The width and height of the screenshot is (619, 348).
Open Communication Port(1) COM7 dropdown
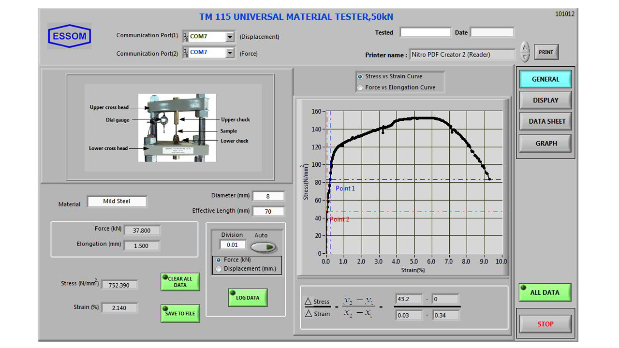pos(230,37)
